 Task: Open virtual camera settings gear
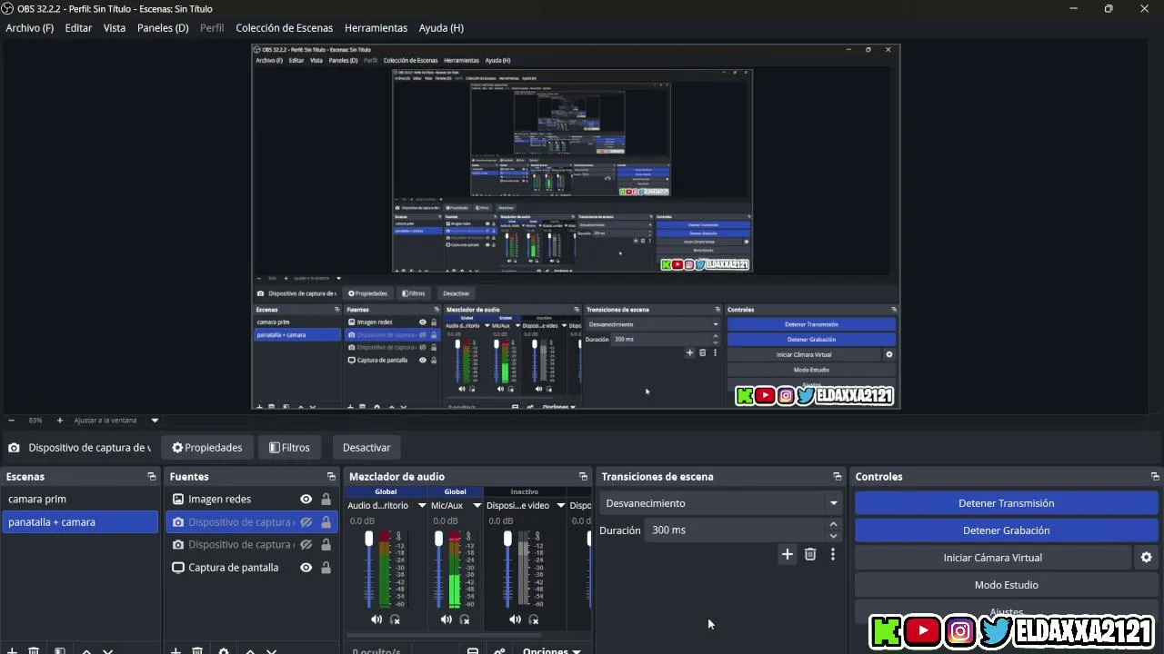tap(1146, 558)
